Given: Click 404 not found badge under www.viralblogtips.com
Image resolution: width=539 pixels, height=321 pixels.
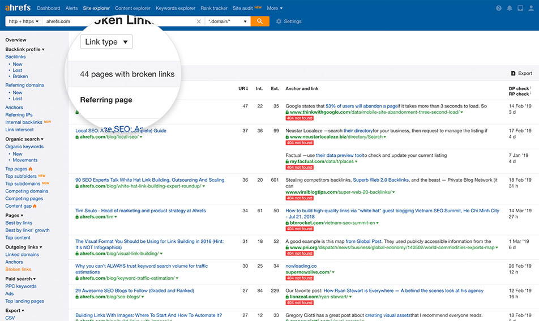Looking at the screenshot, I should [300, 198].
